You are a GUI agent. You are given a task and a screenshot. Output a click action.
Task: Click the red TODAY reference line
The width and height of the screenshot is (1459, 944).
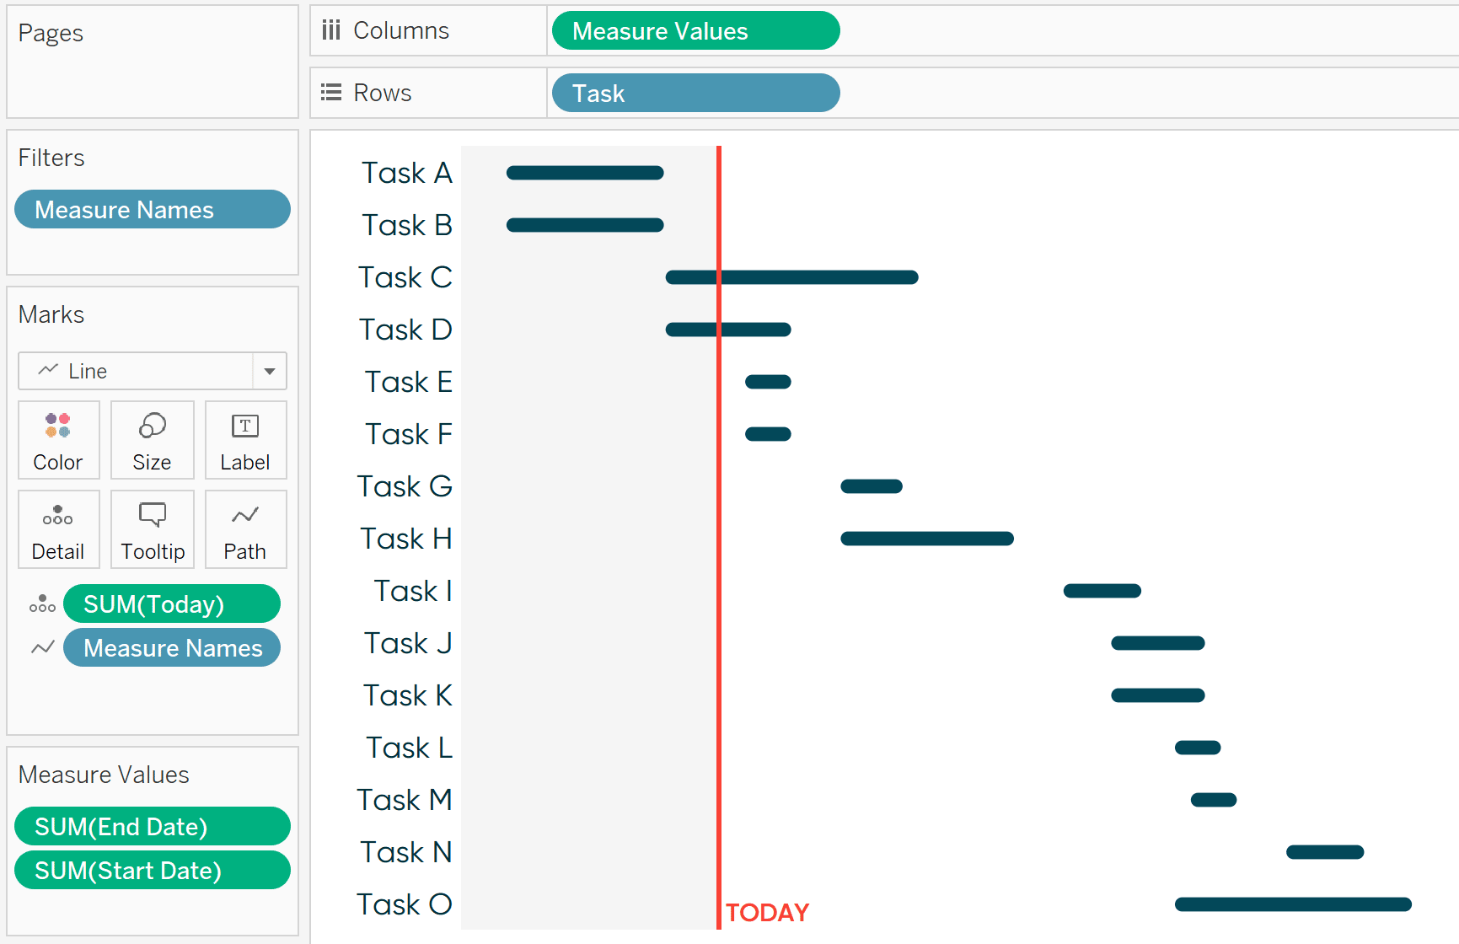click(718, 506)
